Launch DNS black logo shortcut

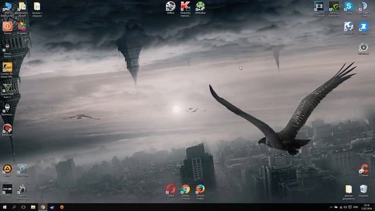point(8,189)
